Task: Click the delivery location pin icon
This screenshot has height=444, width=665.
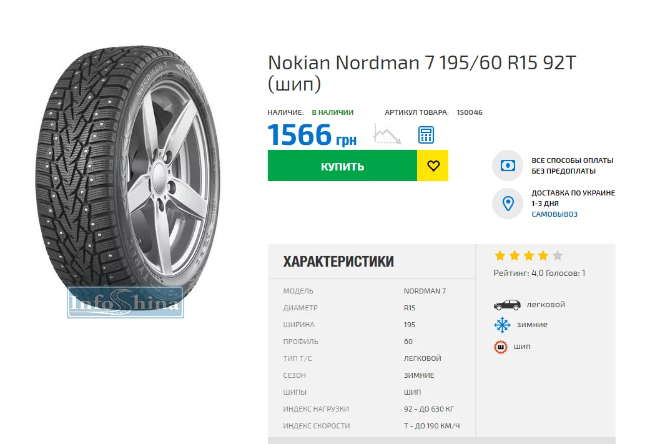Action: coord(507,204)
